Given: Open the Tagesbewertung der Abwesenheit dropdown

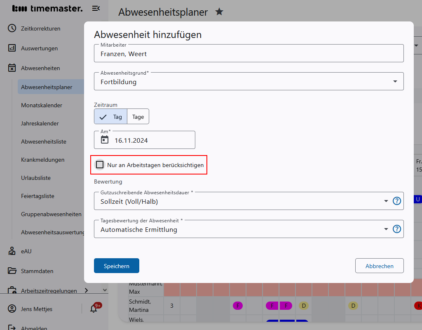Looking at the screenshot, I should (386, 229).
